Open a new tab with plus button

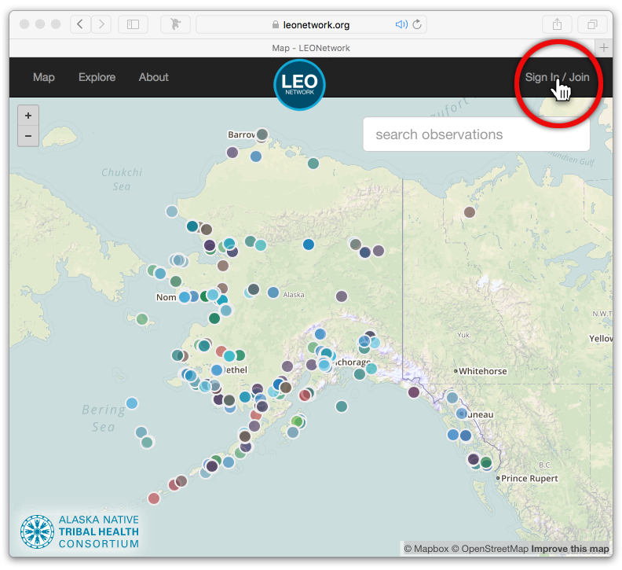604,48
